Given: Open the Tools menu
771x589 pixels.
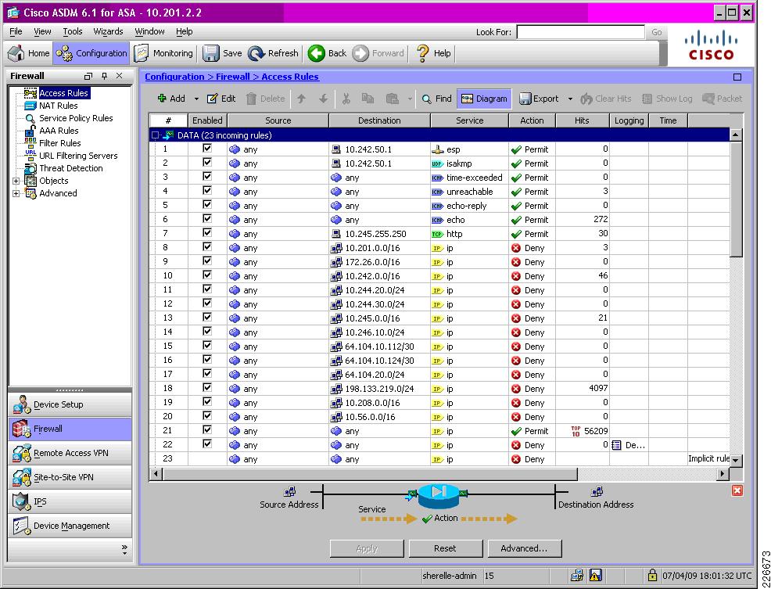Looking at the screenshot, I should click(x=72, y=31).
